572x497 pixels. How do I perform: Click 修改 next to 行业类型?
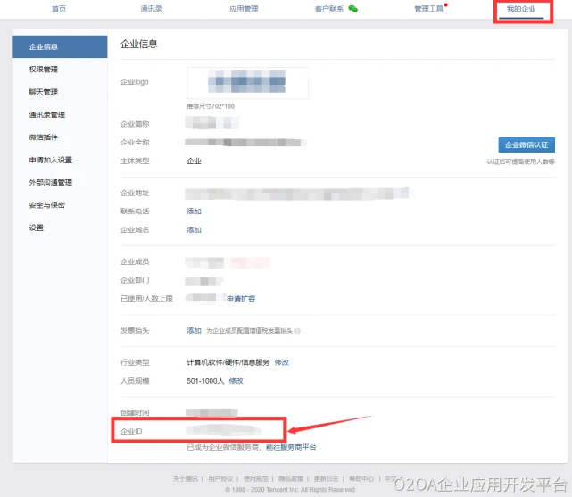point(282,362)
